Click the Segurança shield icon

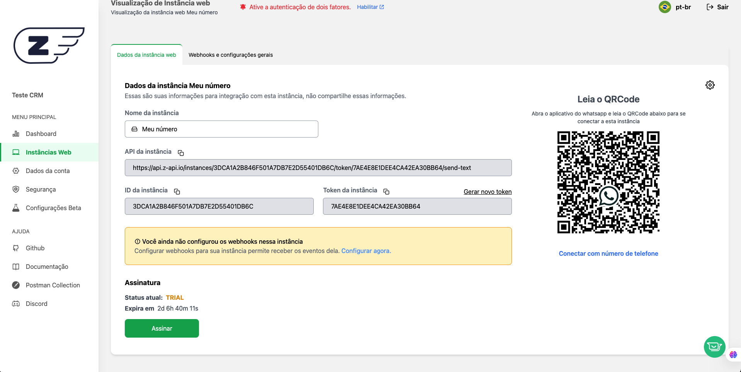[16, 189]
